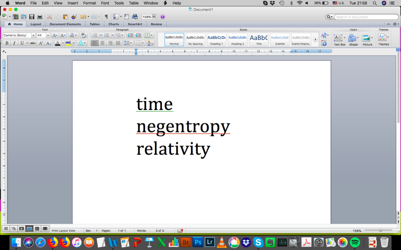Click the zoom slider in status bar
Viewport: 401px width, 250px height.
(x=380, y=230)
